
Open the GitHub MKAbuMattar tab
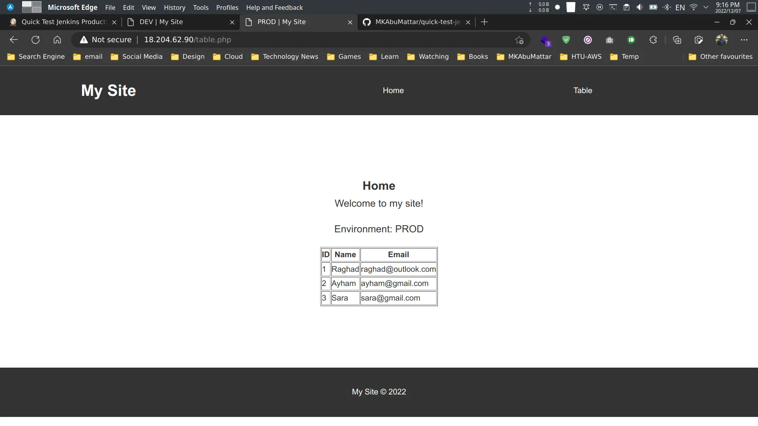[417, 22]
